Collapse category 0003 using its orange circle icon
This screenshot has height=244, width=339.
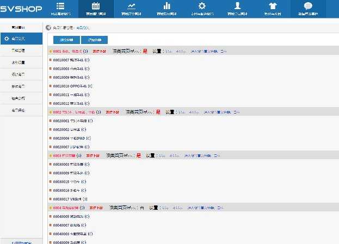pyautogui.click(x=51, y=155)
